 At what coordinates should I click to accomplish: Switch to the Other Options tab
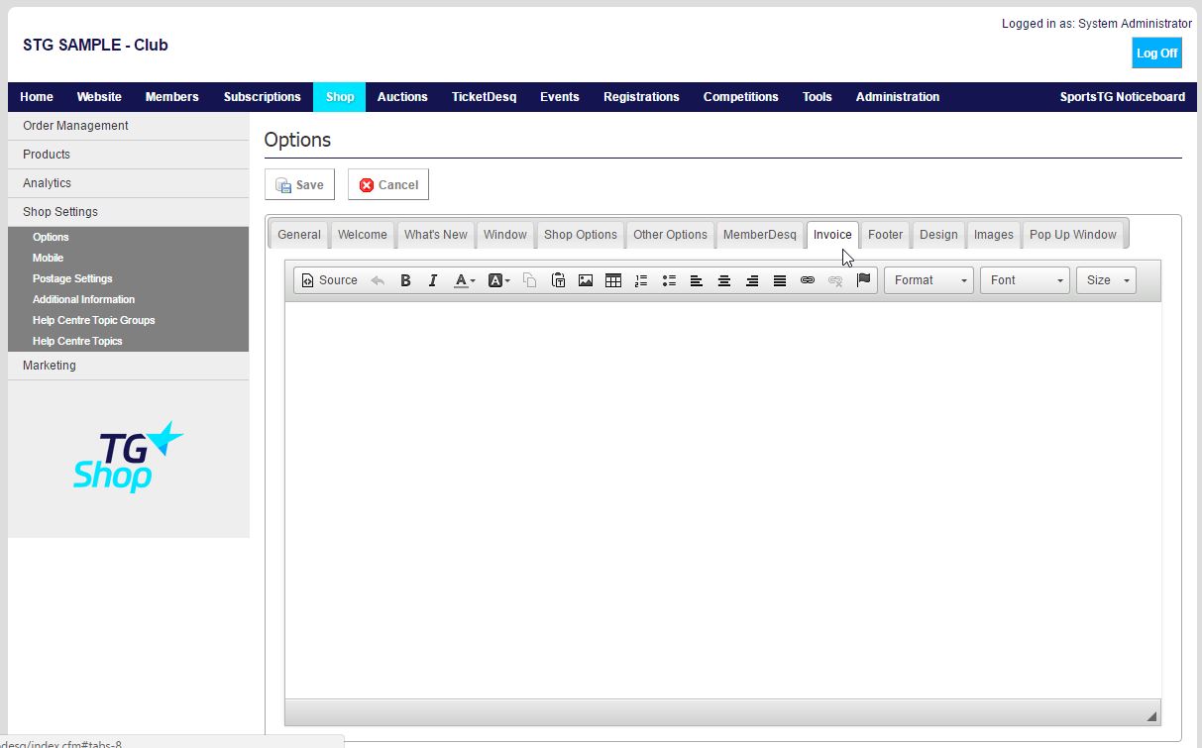(x=670, y=235)
